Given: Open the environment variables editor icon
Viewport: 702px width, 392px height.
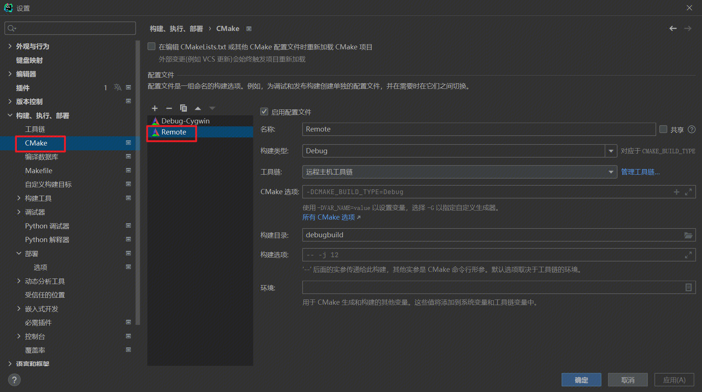Looking at the screenshot, I should click(688, 287).
